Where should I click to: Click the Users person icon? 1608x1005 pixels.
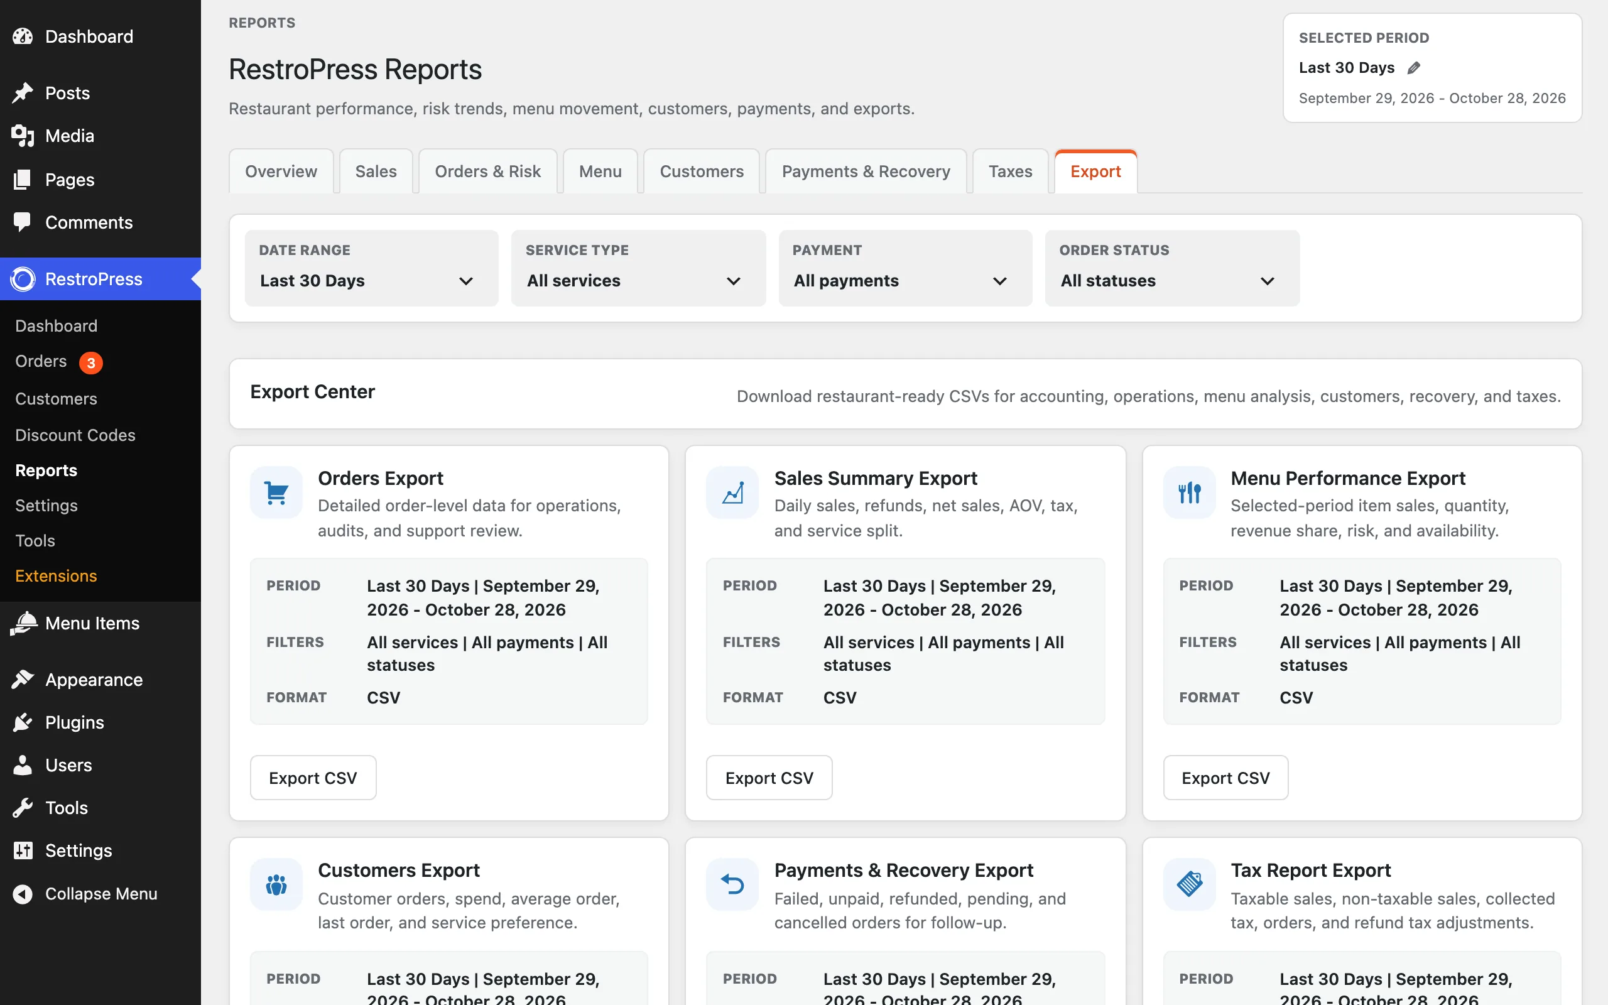[23, 765]
